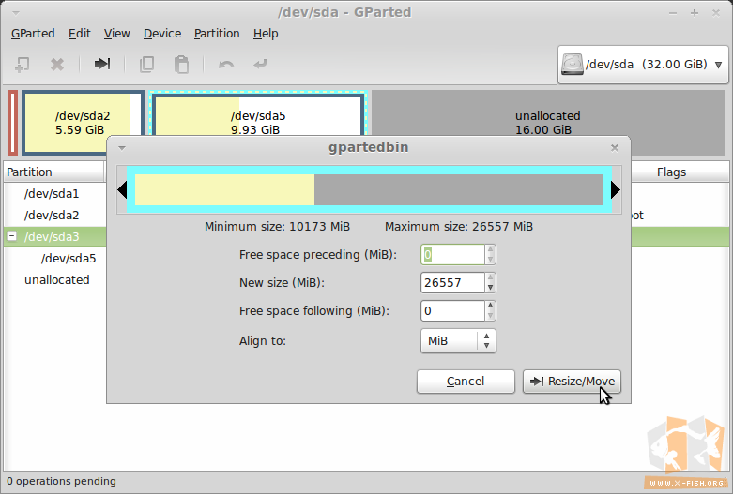Open the Align to MiB dropdown

click(458, 341)
